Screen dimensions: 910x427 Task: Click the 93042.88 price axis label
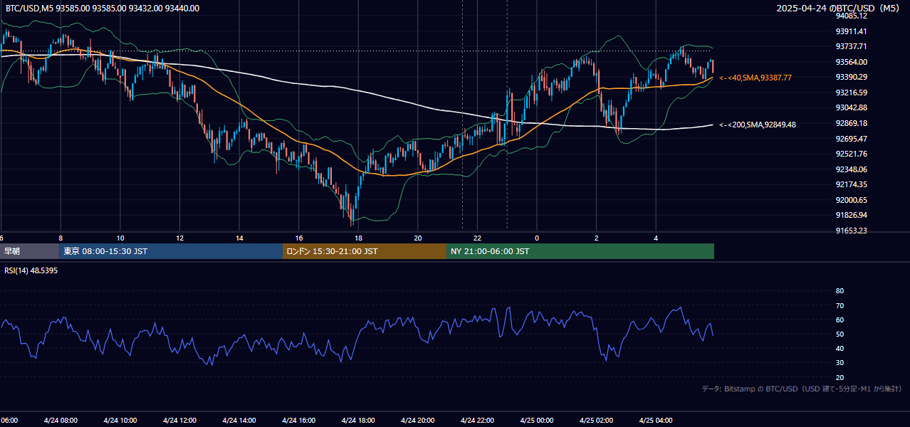851,107
